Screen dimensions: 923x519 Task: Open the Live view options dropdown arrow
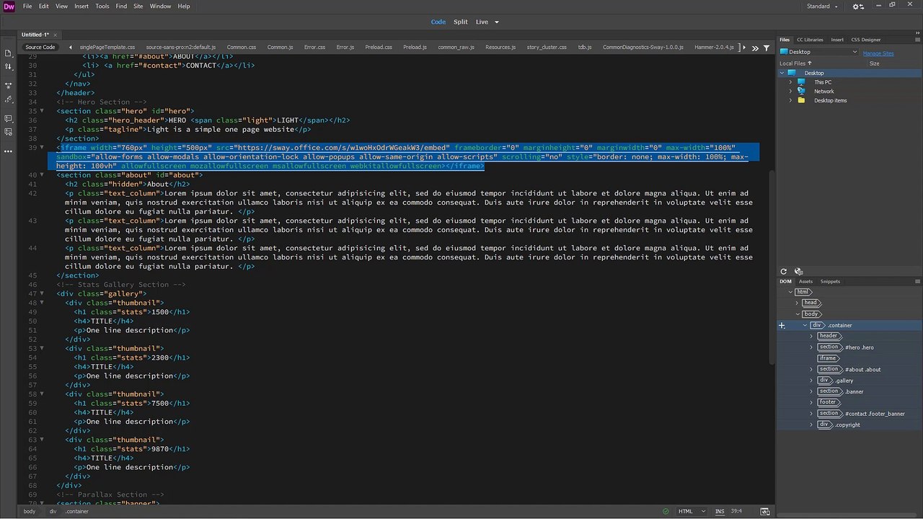click(x=496, y=22)
